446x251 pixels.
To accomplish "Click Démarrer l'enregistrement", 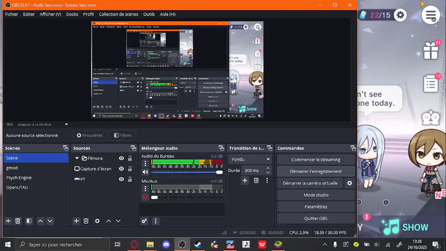I will [316, 171].
